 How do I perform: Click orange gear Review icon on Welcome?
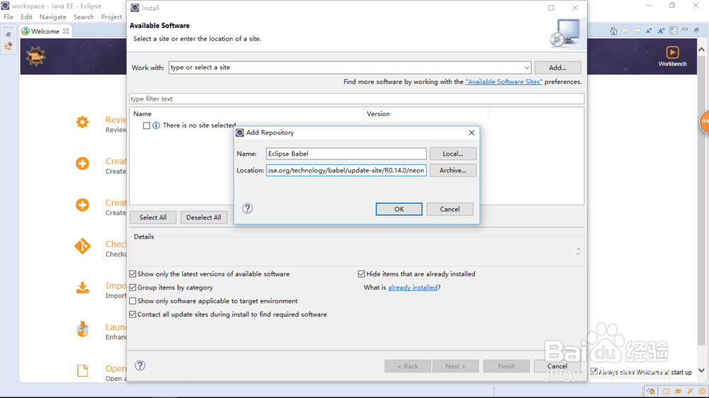82,122
